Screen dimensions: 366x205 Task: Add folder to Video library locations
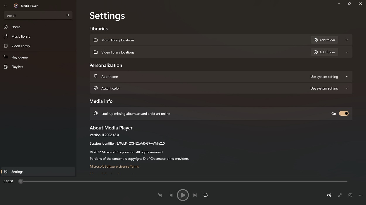tap(324, 52)
